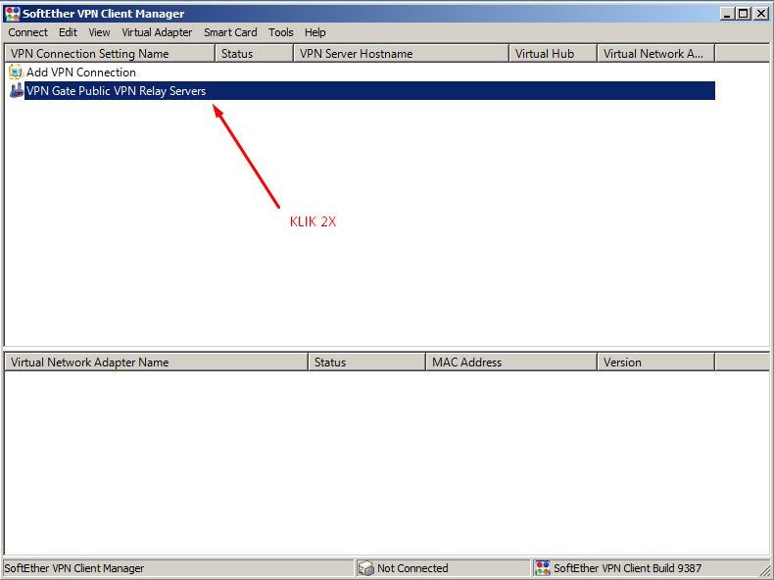Open the Help menu
Image resolution: width=774 pixels, height=580 pixels.
[x=314, y=32]
